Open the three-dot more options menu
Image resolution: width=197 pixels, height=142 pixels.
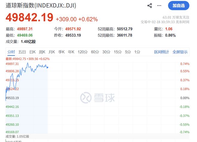click(x=160, y=6)
